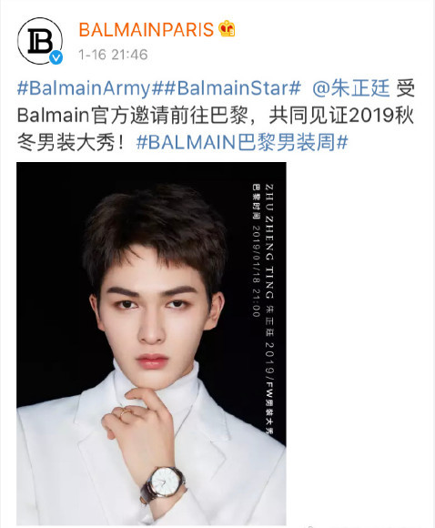Click the 2019/01/18 21:00 date on poster
The height and width of the screenshot is (528, 435).
(257, 271)
